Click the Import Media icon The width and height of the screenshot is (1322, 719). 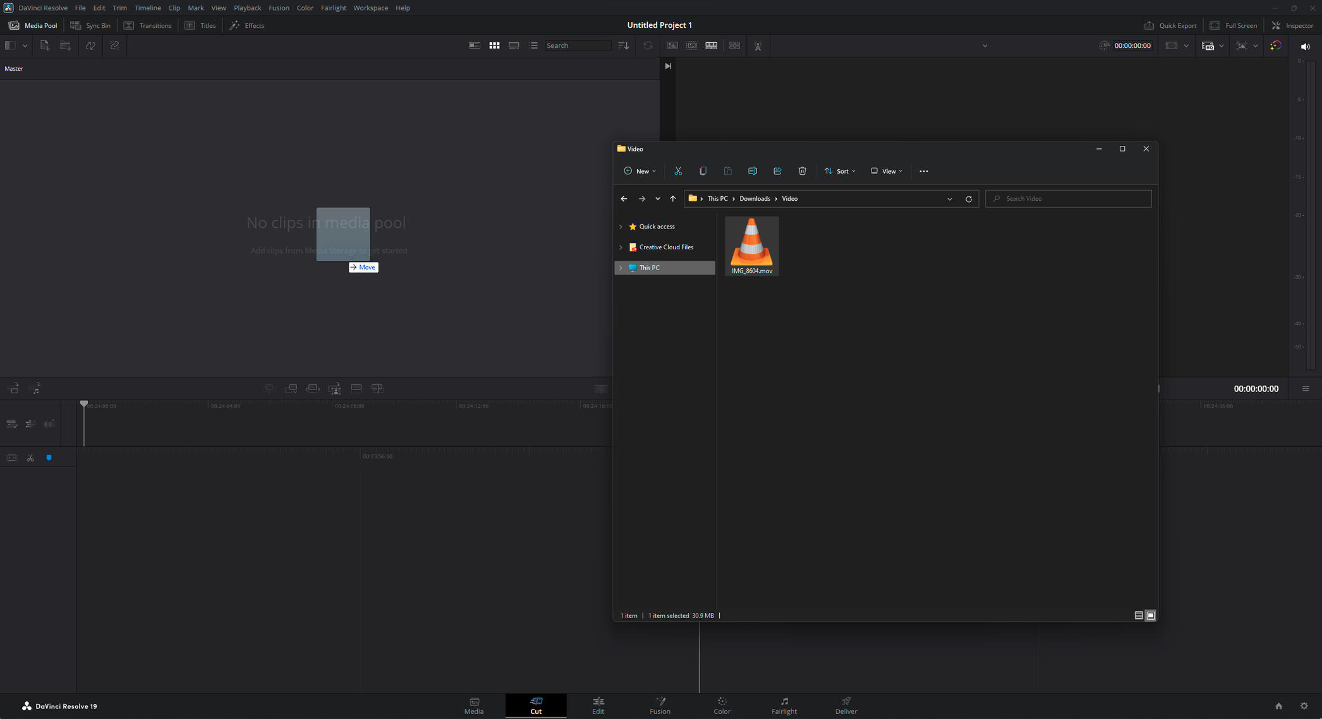point(44,45)
